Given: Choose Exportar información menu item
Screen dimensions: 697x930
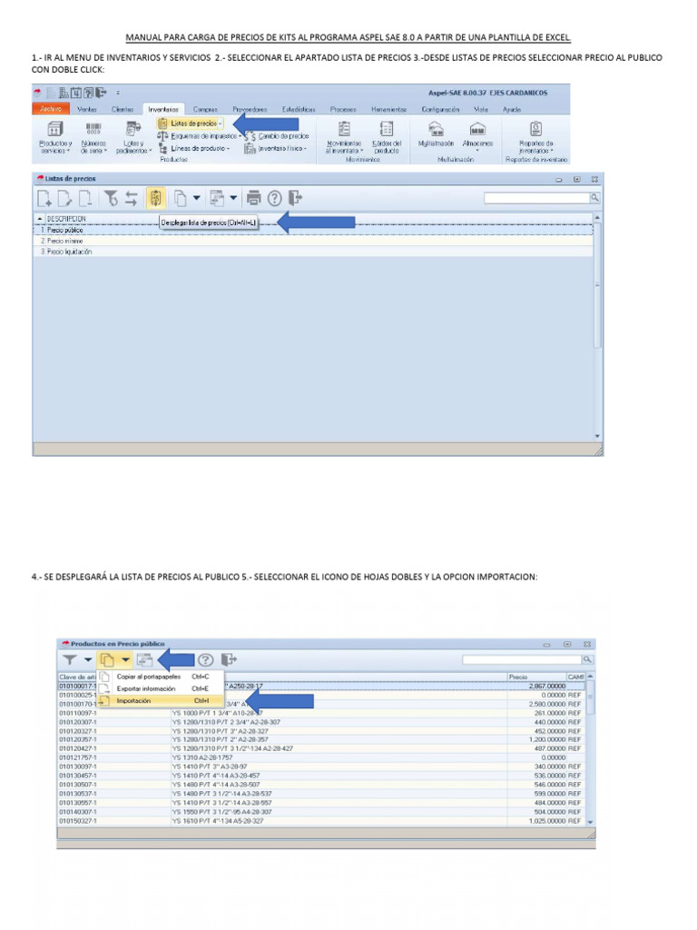Looking at the screenshot, I should (161, 688).
